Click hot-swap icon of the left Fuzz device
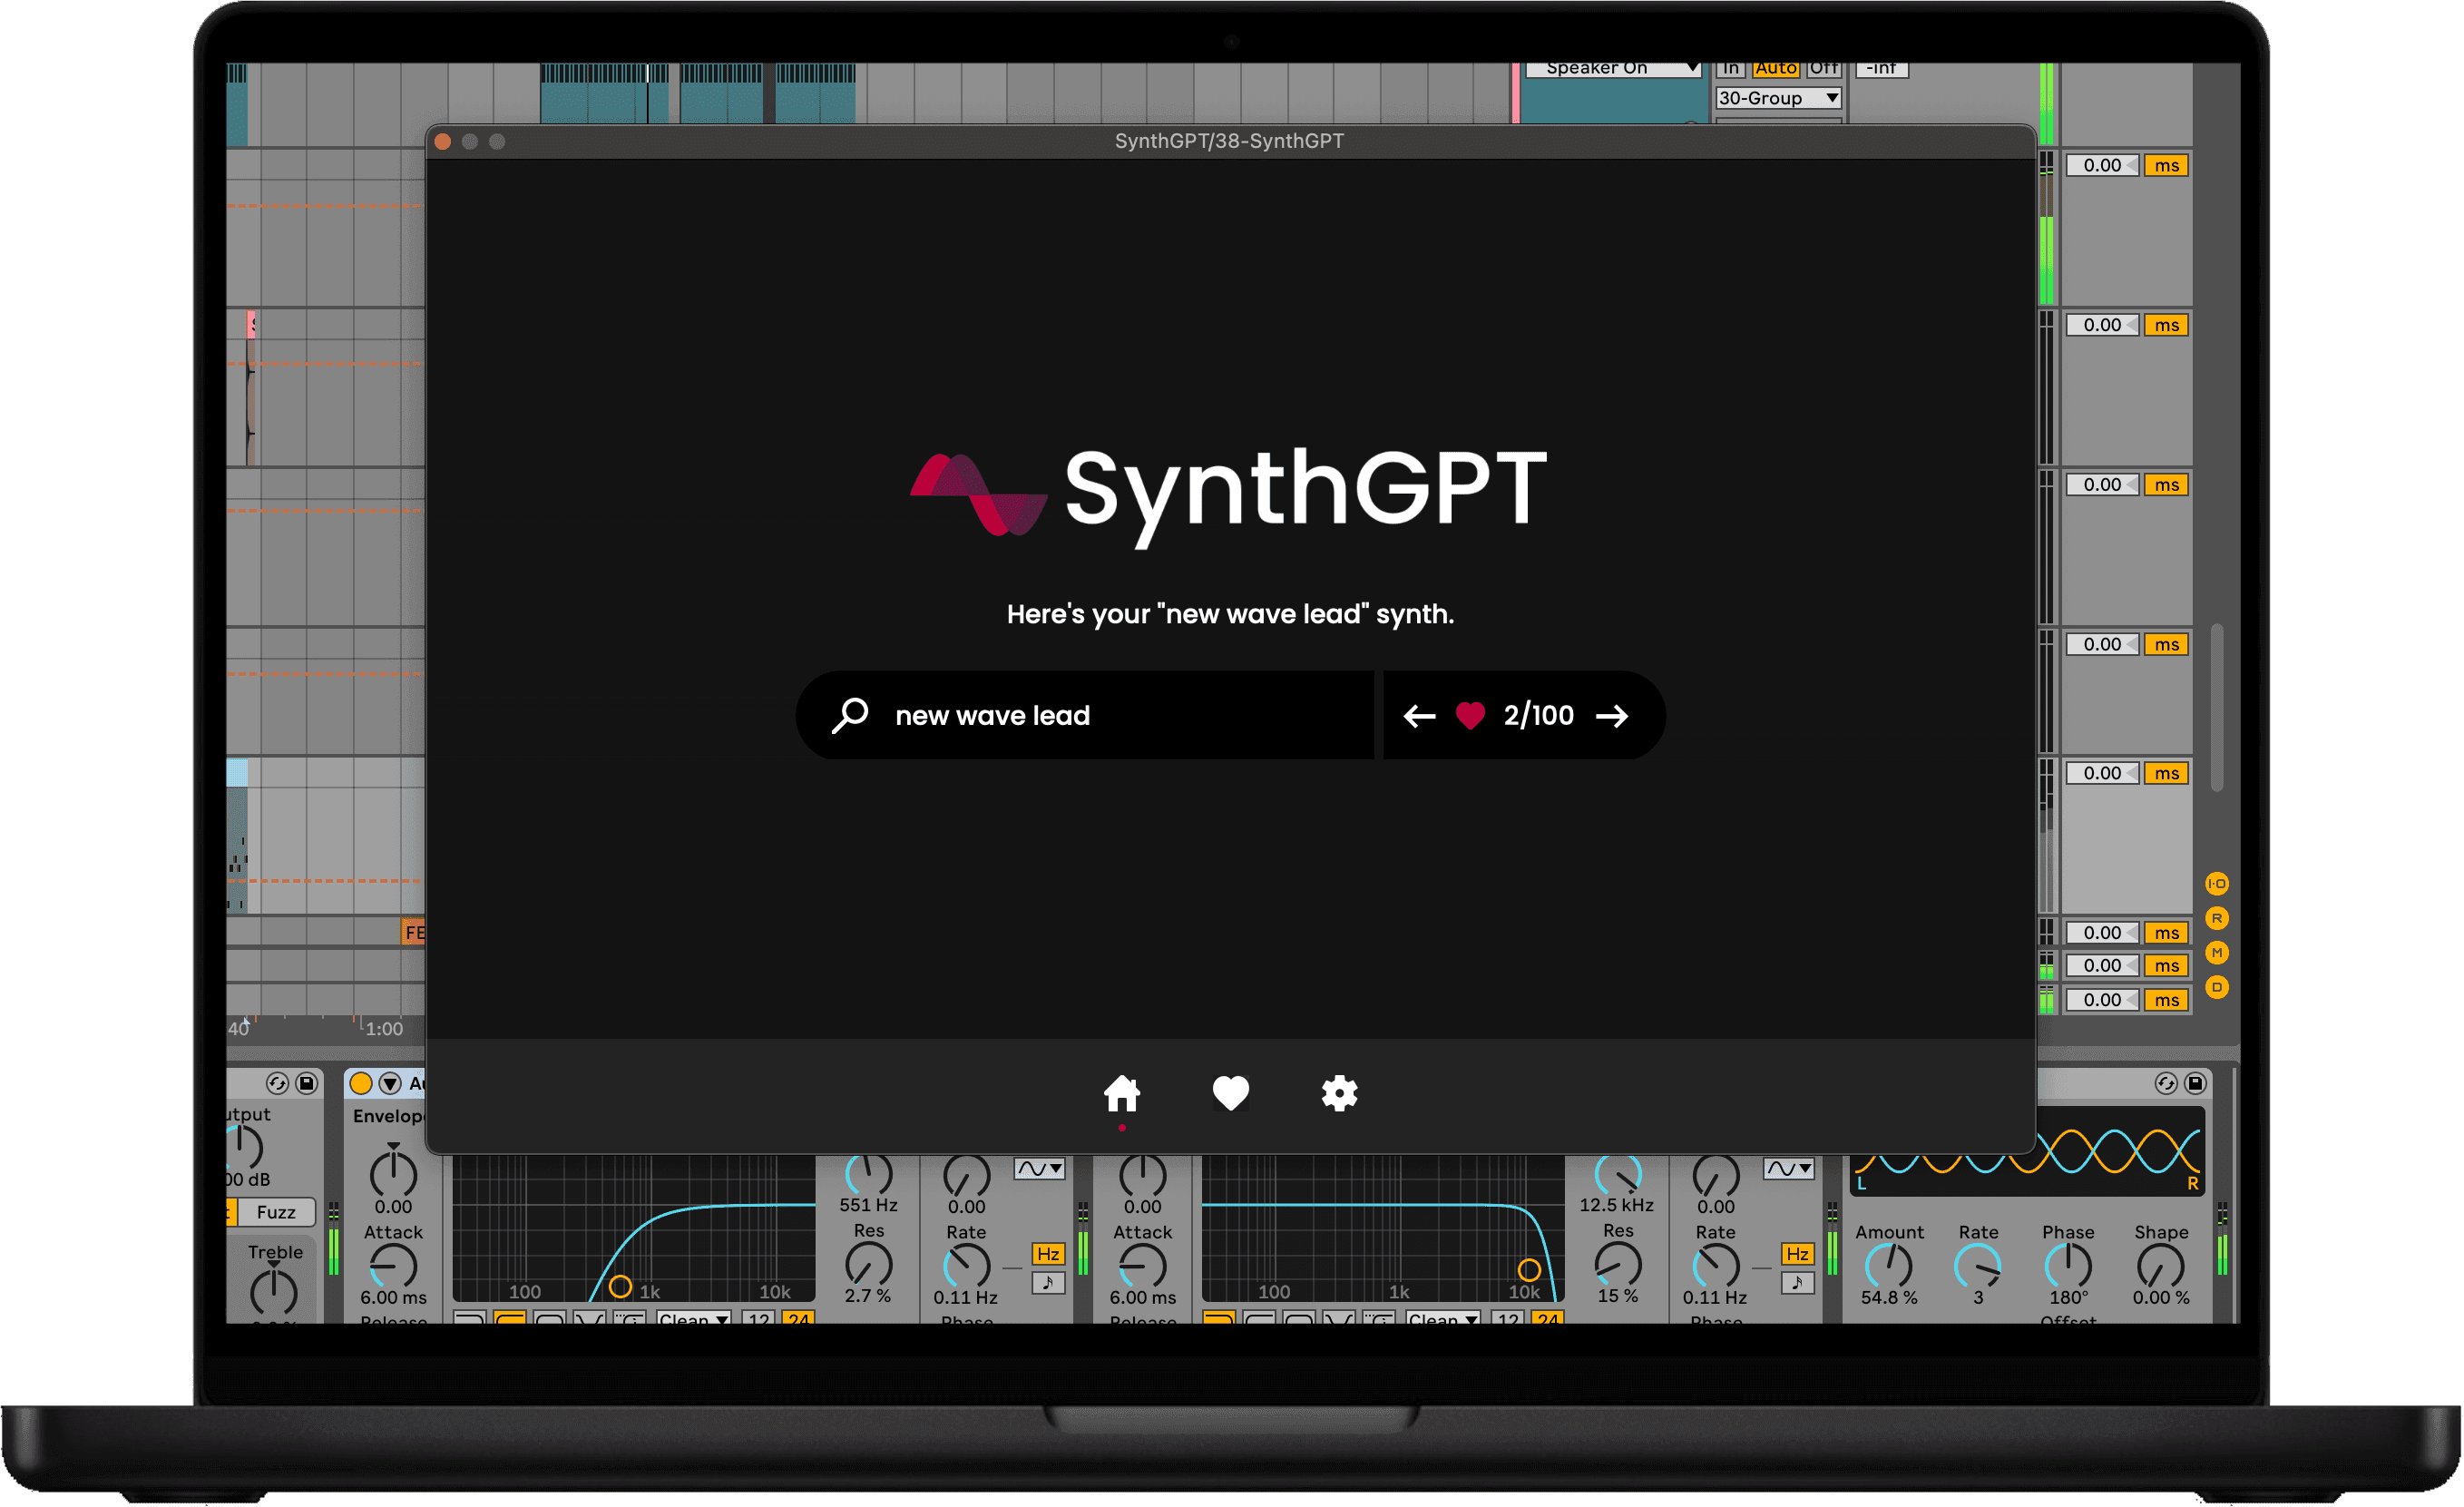 277,1083
